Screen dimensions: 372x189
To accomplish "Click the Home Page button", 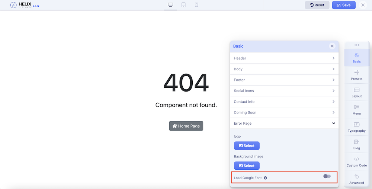I will pyautogui.click(x=186, y=126).
